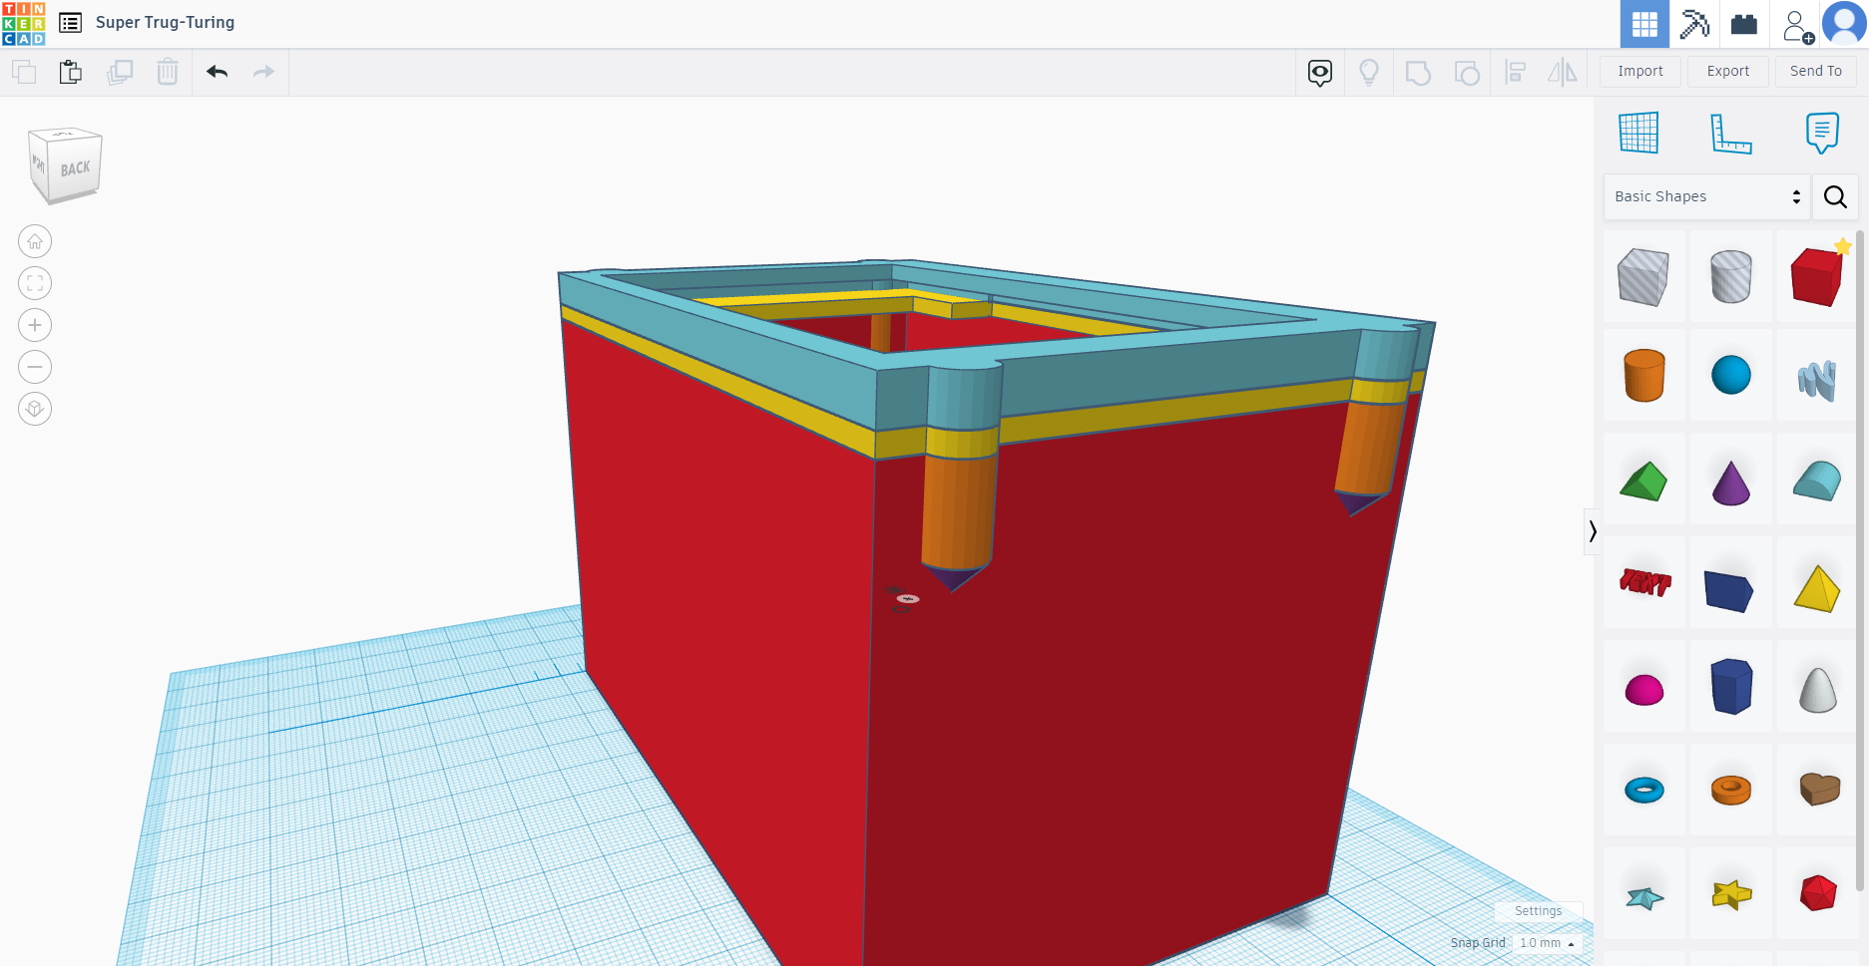
Task: Open the Align tool
Action: click(x=1515, y=72)
